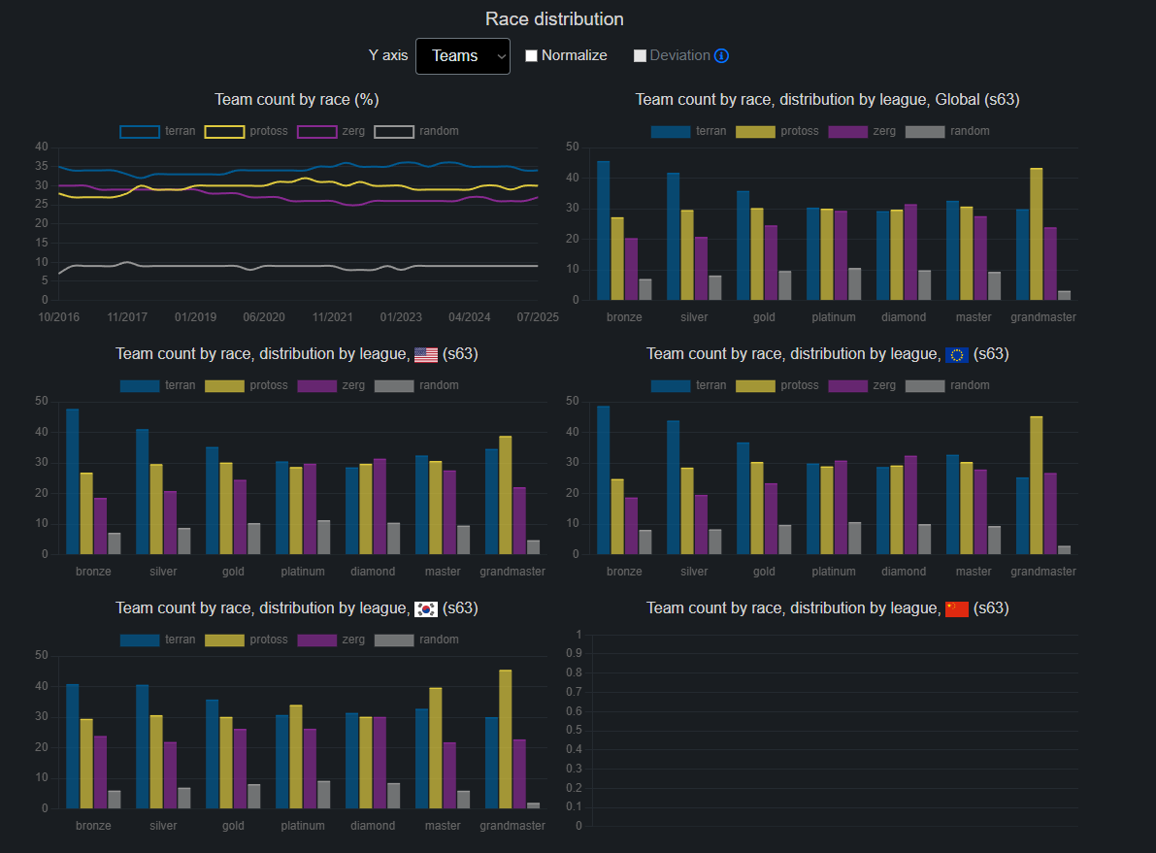Click the Korea chart master protoss bar
1156x853 pixels.
436,748
